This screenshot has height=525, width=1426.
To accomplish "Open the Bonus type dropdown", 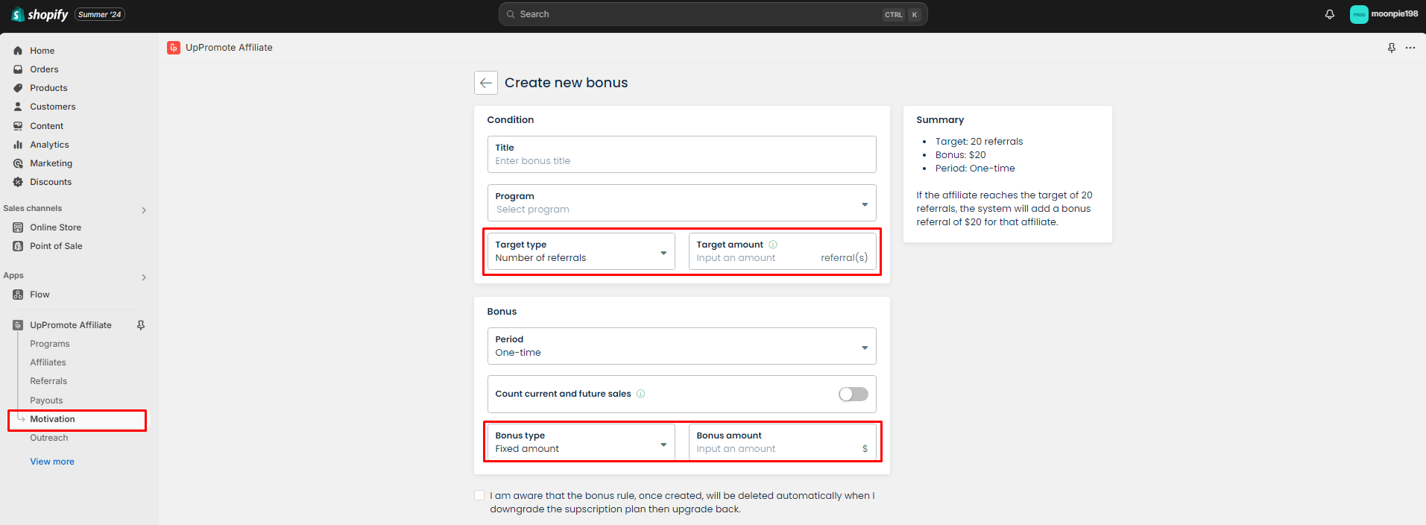I will (581, 442).
